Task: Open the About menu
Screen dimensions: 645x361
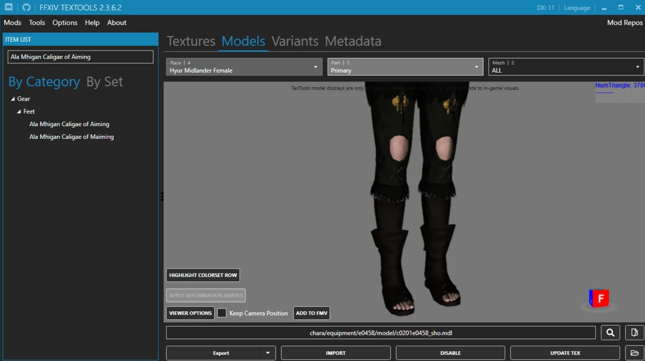Action: click(117, 23)
